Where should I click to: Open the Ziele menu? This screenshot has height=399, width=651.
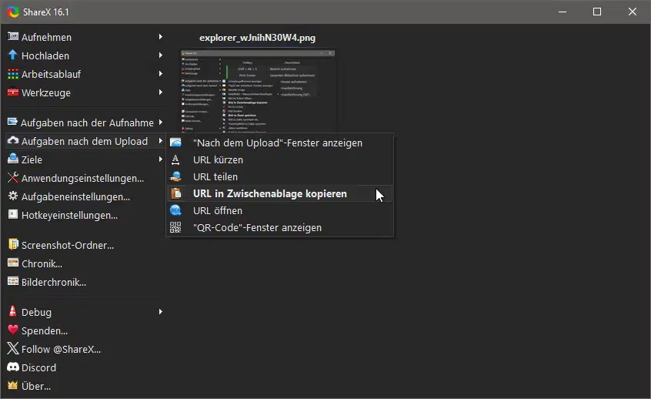pos(85,159)
